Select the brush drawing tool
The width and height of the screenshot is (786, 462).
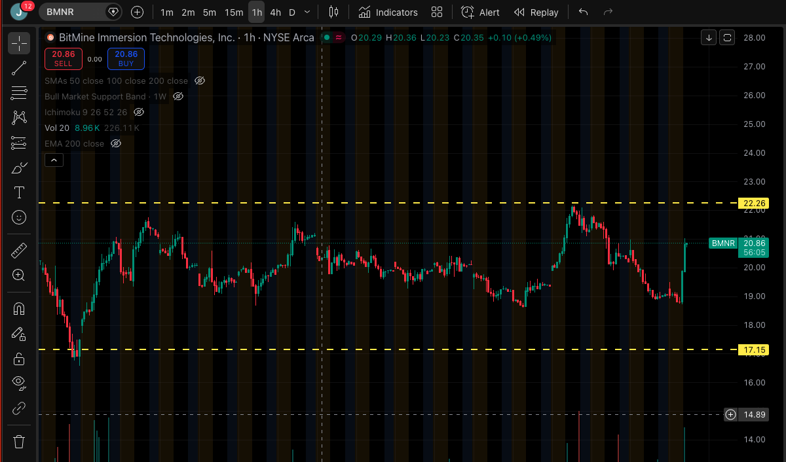click(x=19, y=168)
